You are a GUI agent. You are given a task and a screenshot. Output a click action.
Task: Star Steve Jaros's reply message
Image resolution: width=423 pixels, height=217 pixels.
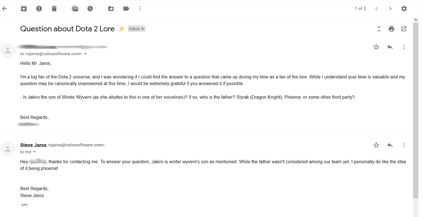pos(376,145)
